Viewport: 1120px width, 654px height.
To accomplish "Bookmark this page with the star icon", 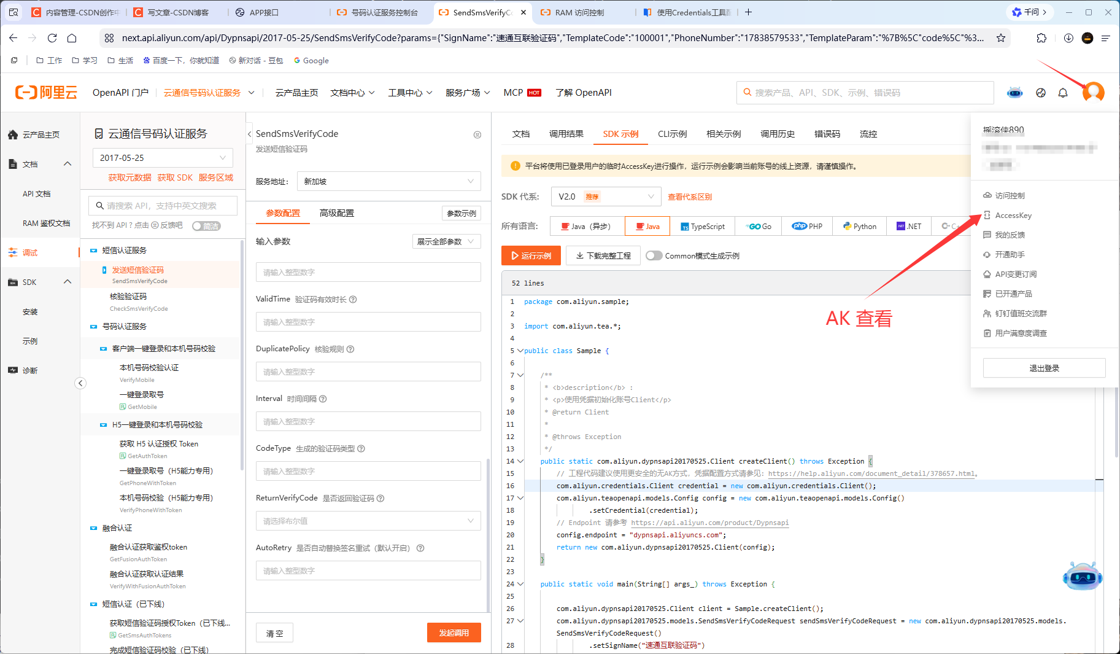I will [x=1001, y=38].
